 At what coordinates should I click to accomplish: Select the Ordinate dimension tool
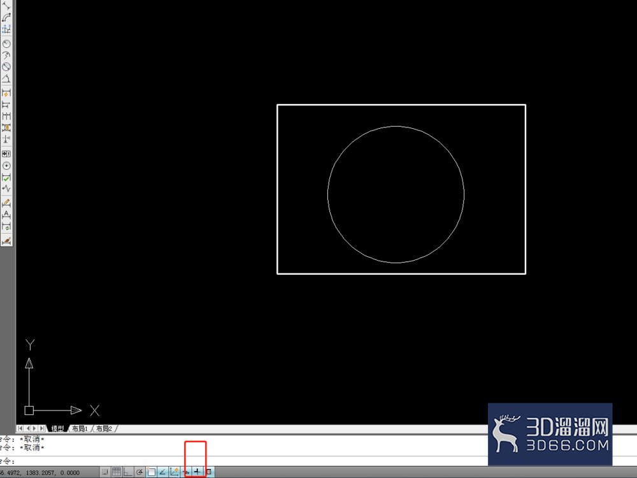pyautogui.click(x=6, y=29)
